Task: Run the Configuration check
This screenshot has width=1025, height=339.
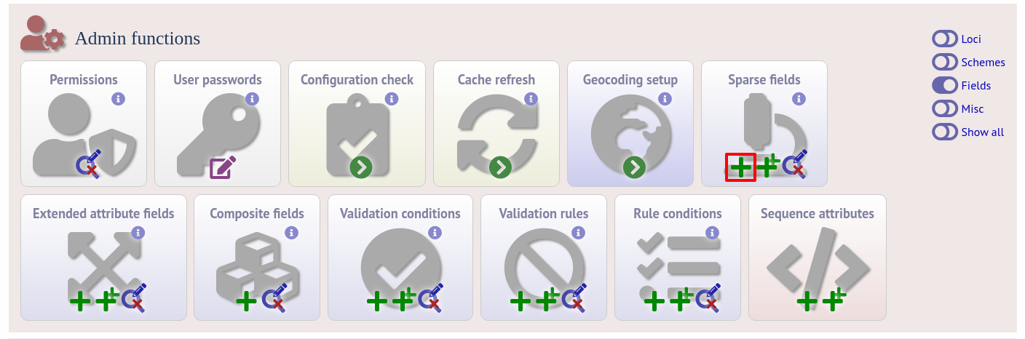Action: pyautogui.click(x=361, y=167)
